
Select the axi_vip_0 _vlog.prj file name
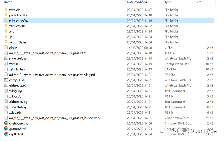click(52, 75)
